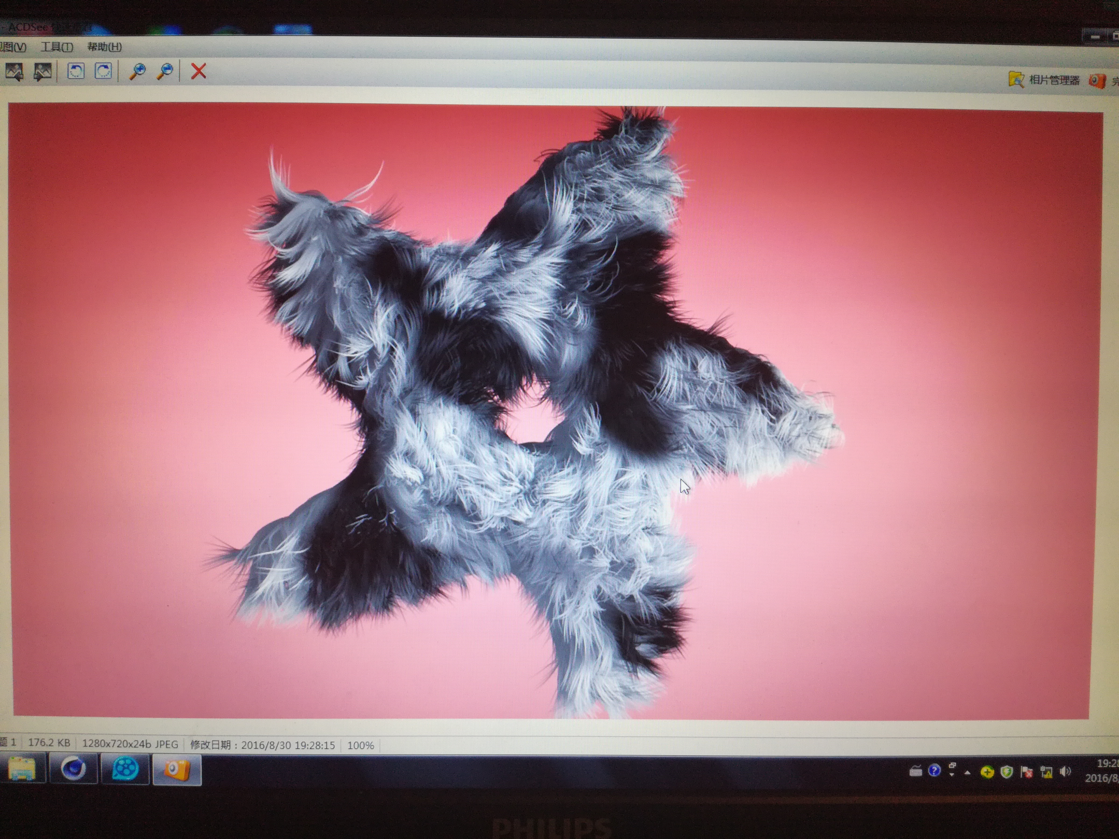This screenshot has height=839, width=1119.
Task: Rotate the image counterclockwise
Action: (76, 71)
